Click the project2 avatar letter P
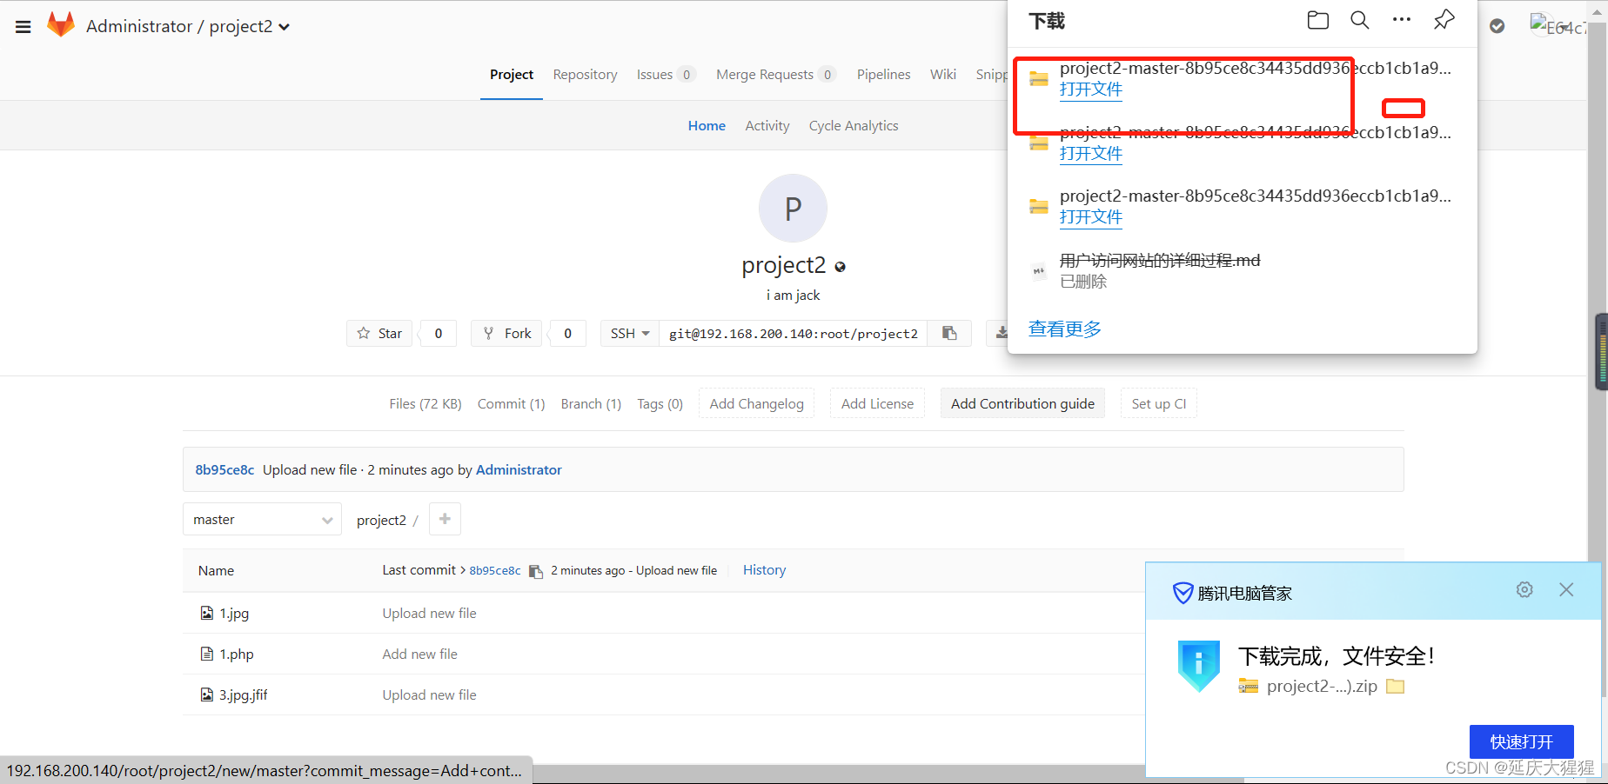Viewport: 1608px width, 784px height. click(x=793, y=209)
